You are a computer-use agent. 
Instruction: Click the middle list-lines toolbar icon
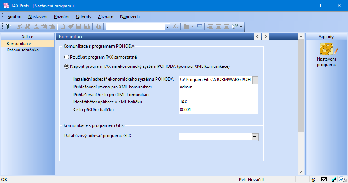pyautogui.click(x=218, y=27)
